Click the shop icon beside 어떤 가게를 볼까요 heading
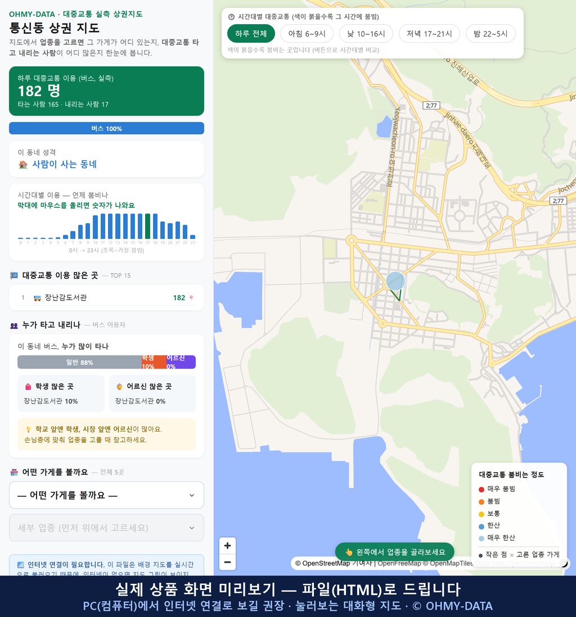 14,472
